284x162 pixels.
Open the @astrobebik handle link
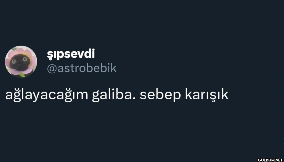point(82,68)
